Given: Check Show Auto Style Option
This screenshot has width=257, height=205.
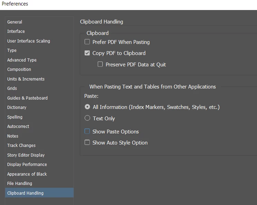Looking at the screenshot, I should pyautogui.click(x=87, y=142).
